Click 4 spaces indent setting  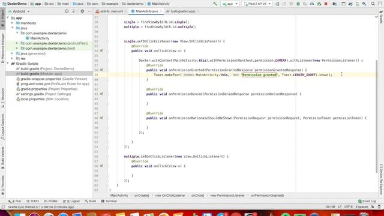click(x=361, y=207)
